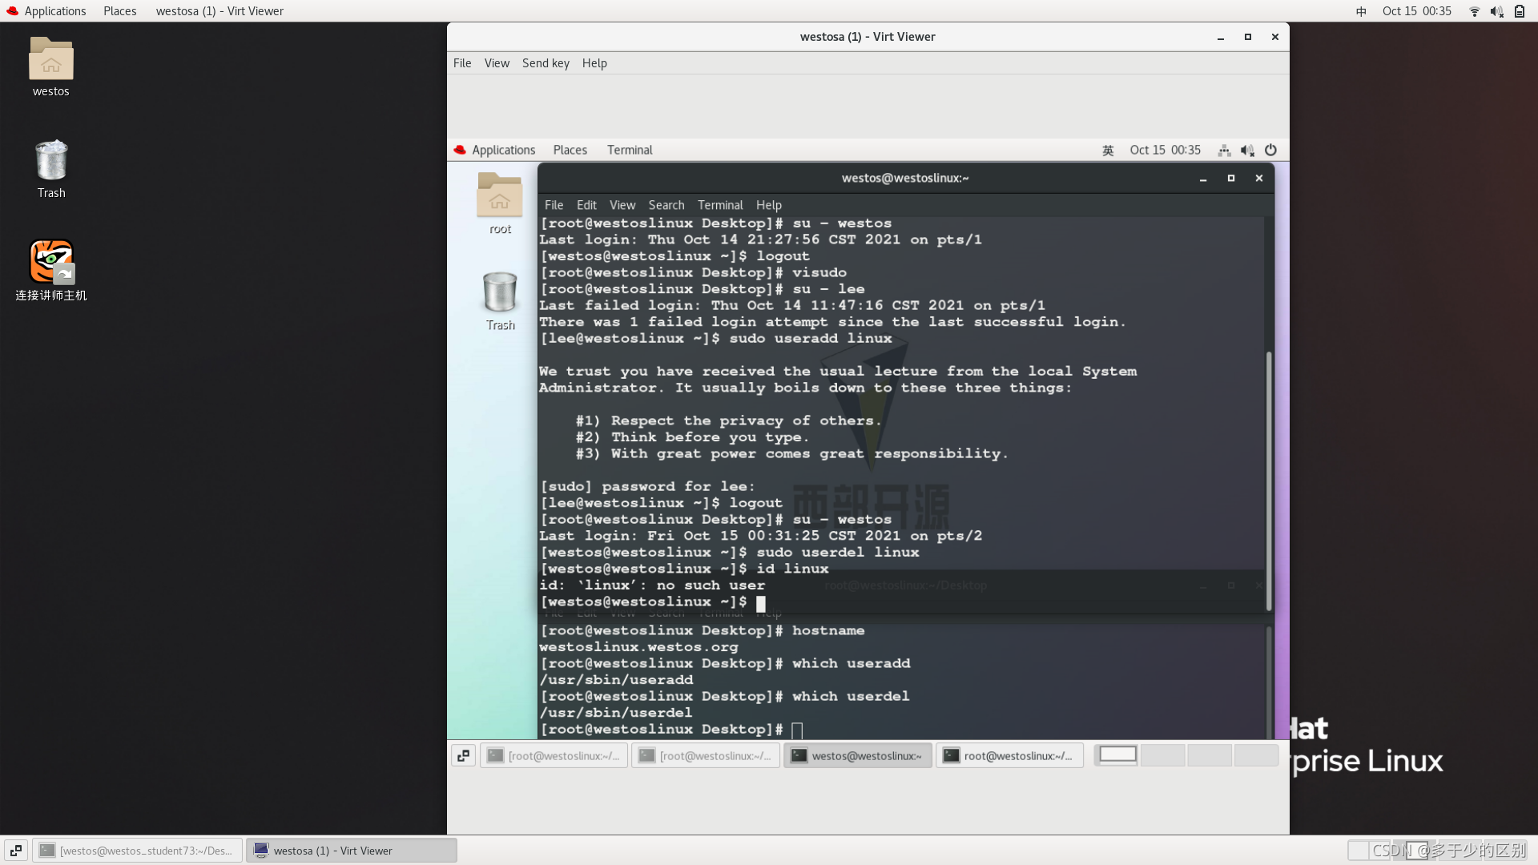The width and height of the screenshot is (1538, 865).
Task: Open the Send key menu in Virt Viewer
Action: click(x=546, y=63)
